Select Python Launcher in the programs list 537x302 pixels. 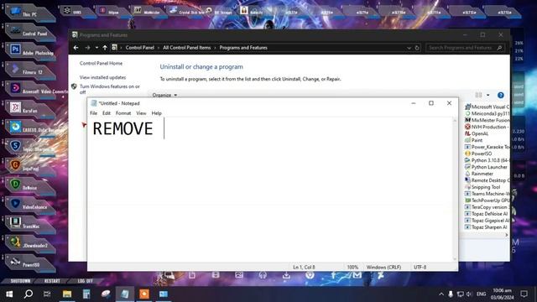pyautogui.click(x=487, y=167)
